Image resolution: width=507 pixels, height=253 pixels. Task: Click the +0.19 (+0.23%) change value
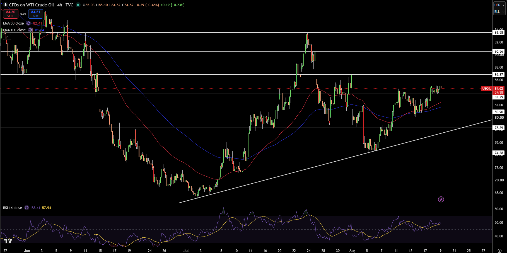pos(173,5)
